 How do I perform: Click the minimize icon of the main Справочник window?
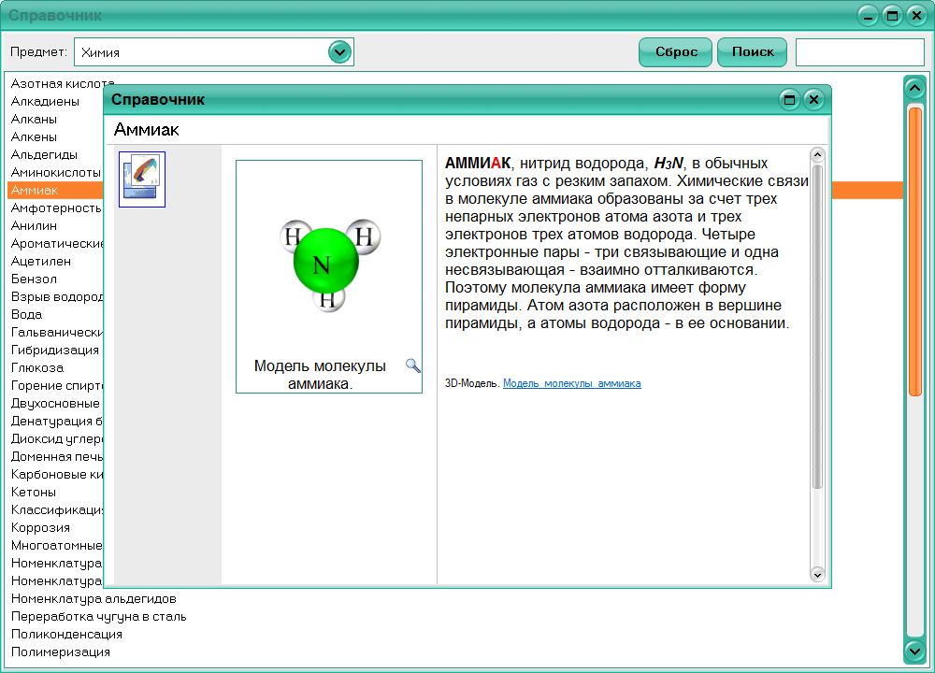pyautogui.click(x=867, y=15)
